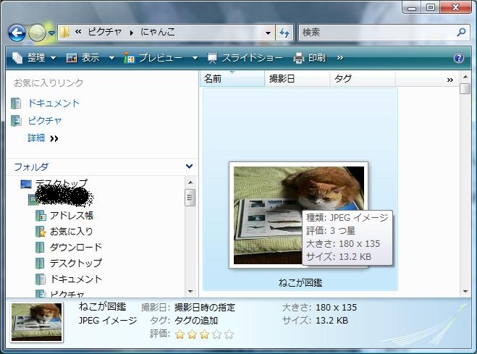
Task: Select the indented デスクトップ folder in tree
Action: pos(76,263)
